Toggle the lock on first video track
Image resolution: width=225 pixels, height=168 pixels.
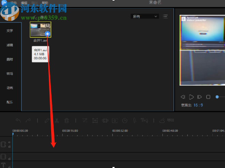pos(10,147)
